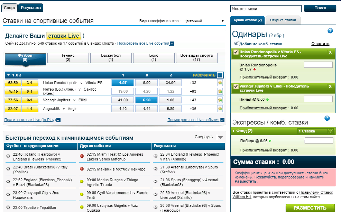This screenshot has height=212, width=341.
Task: Remove Vaengir Jupiters bet with X
Action: coord(330,86)
